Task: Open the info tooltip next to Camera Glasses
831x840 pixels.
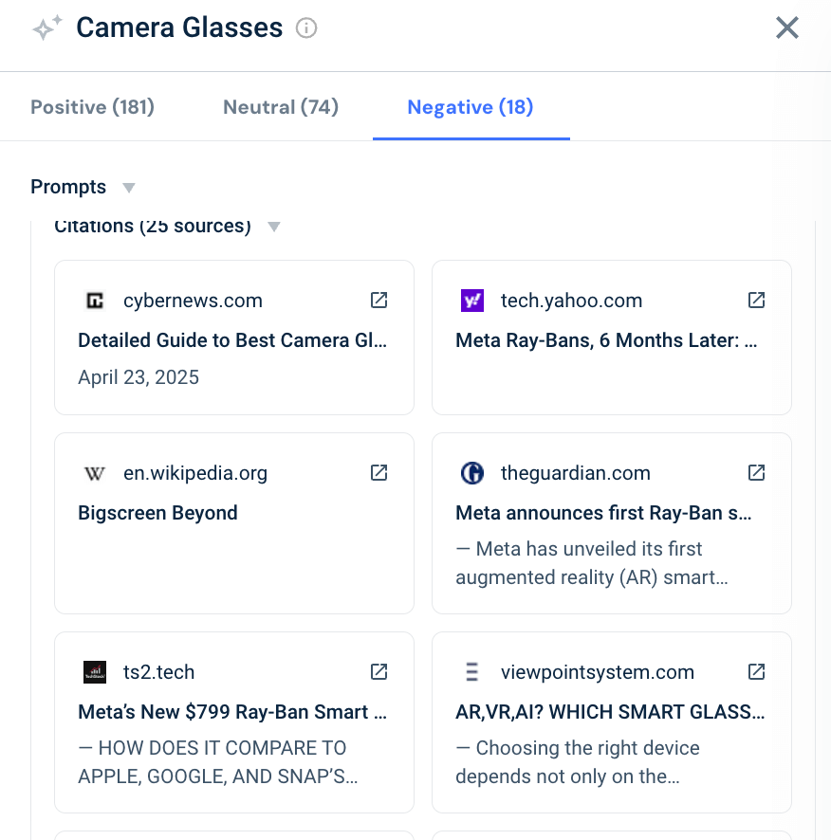Action: (x=305, y=28)
